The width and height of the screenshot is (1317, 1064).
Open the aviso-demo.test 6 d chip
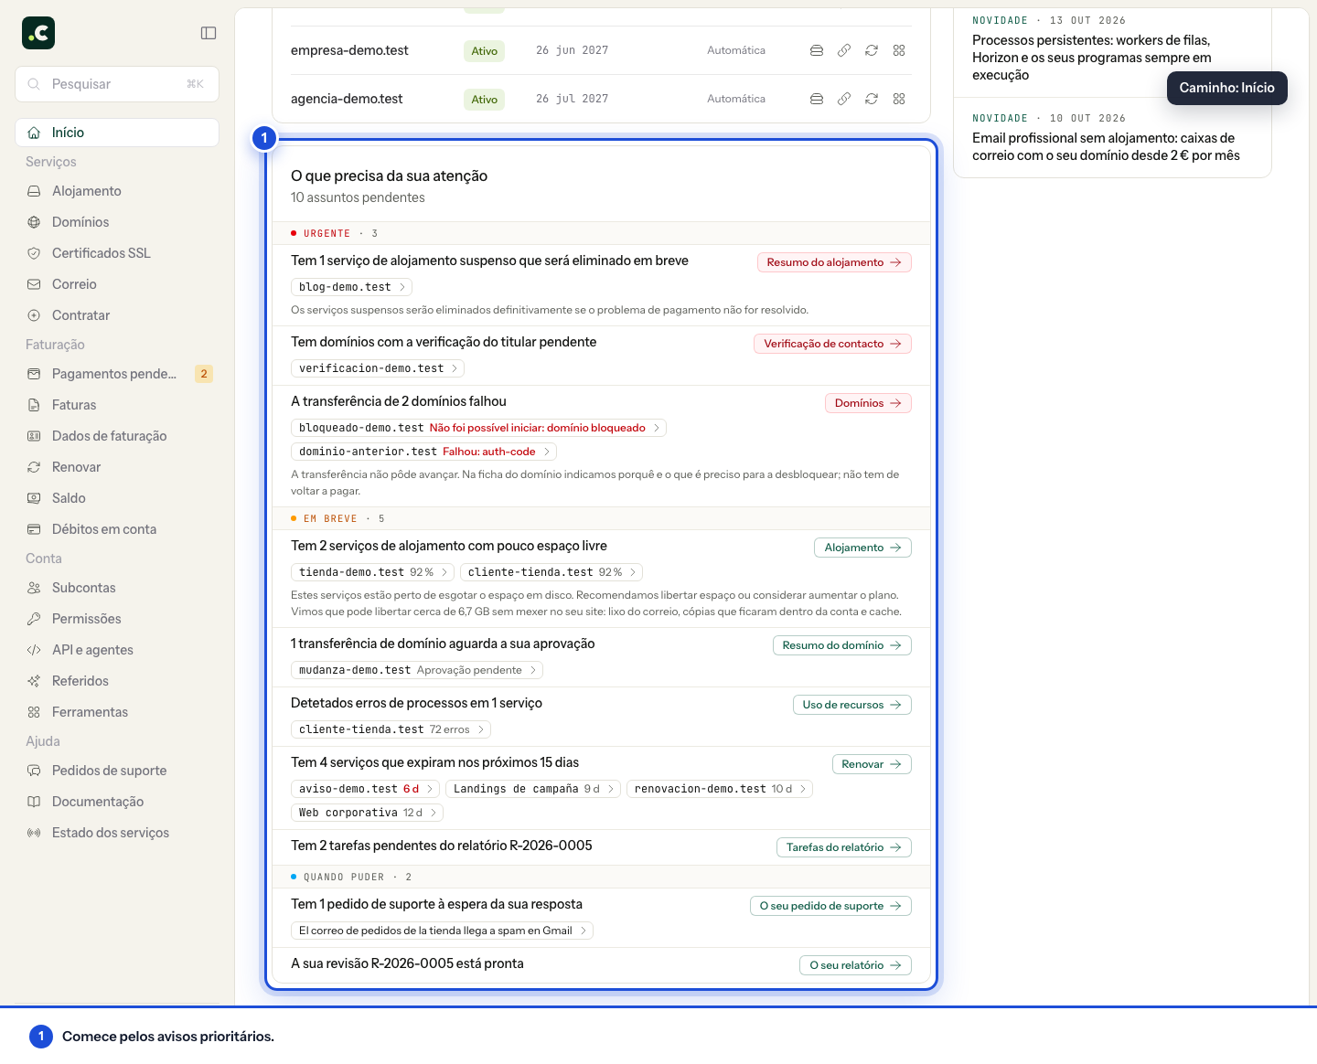tap(366, 789)
